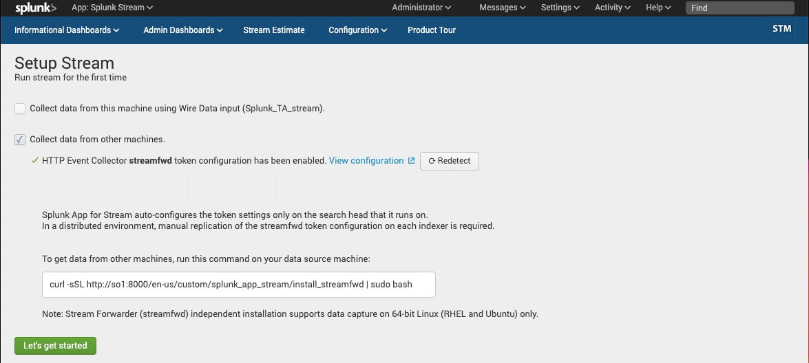Uncheck Collect data from other machines
The height and width of the screenshot is (363, 809).
click(19, 140)
